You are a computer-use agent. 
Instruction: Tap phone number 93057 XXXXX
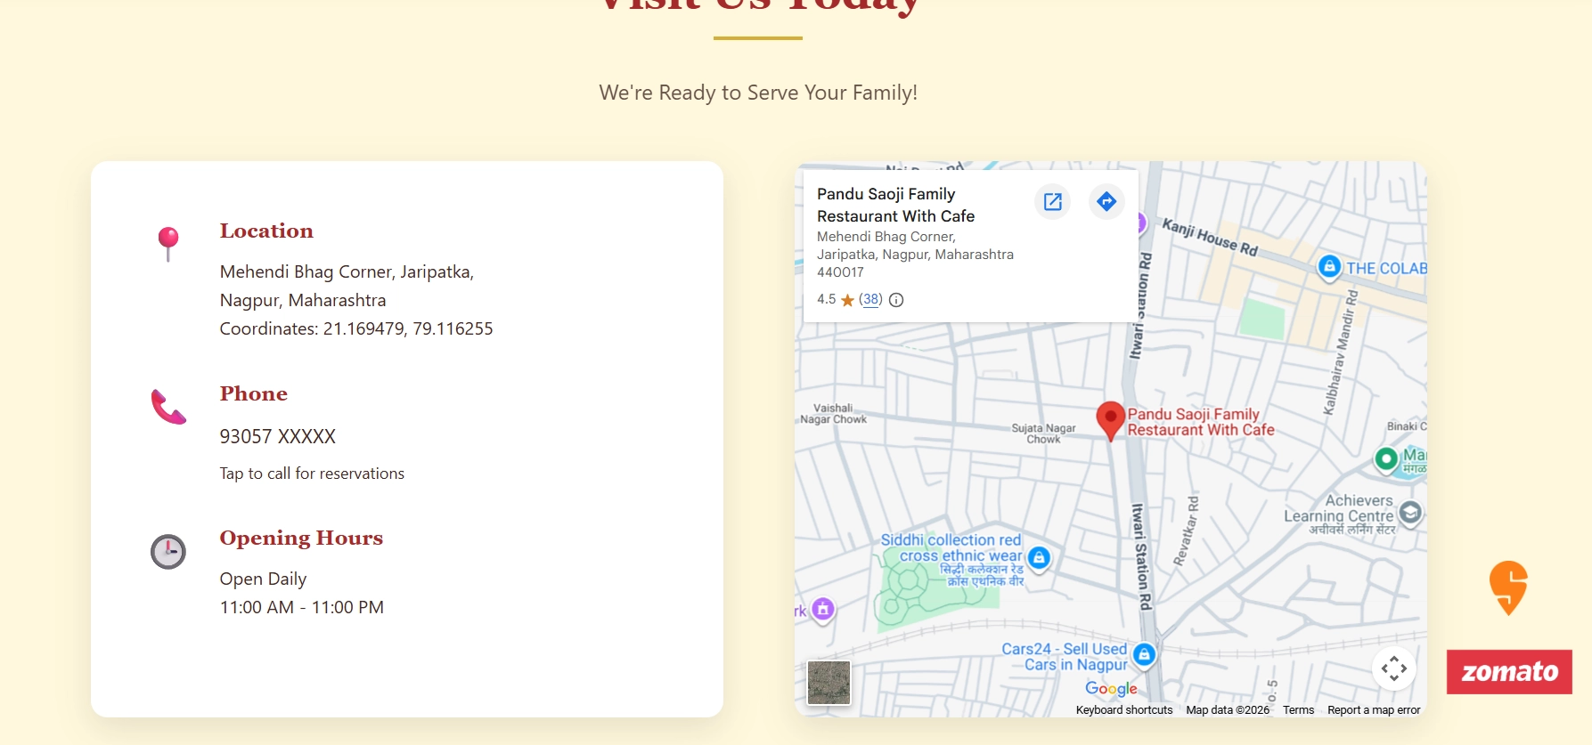278,437
